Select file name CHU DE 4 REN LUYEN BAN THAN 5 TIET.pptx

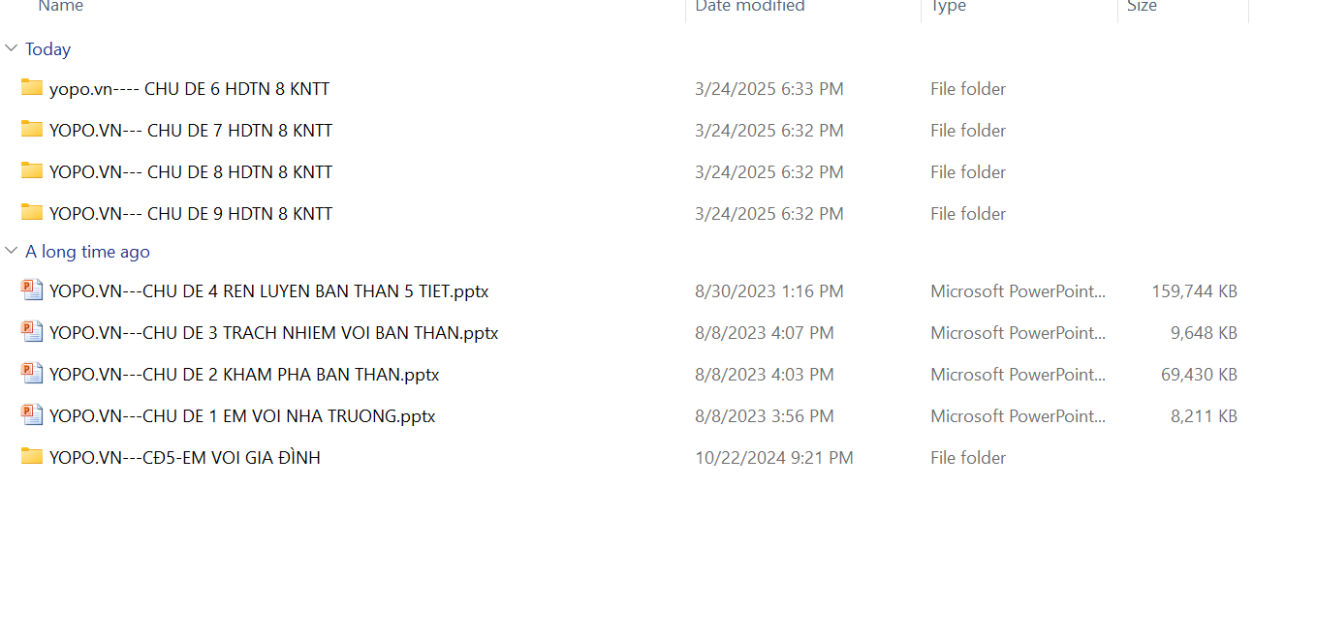click(268, 291)
